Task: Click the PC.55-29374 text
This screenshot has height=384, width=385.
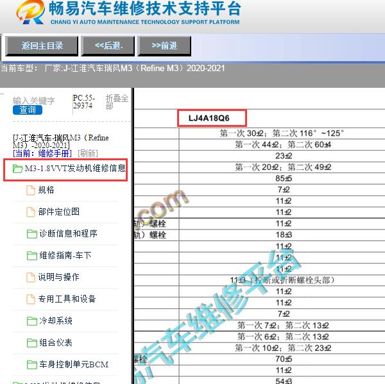Action: [x=83, y=102]
